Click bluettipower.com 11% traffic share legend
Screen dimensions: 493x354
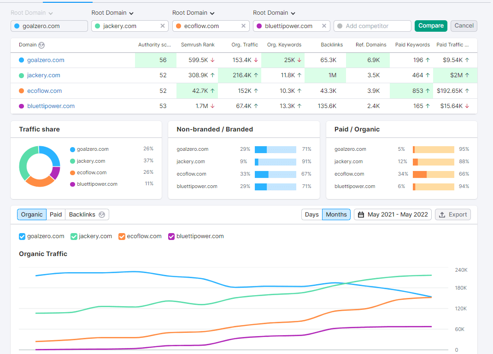click(x=112, y=184)
